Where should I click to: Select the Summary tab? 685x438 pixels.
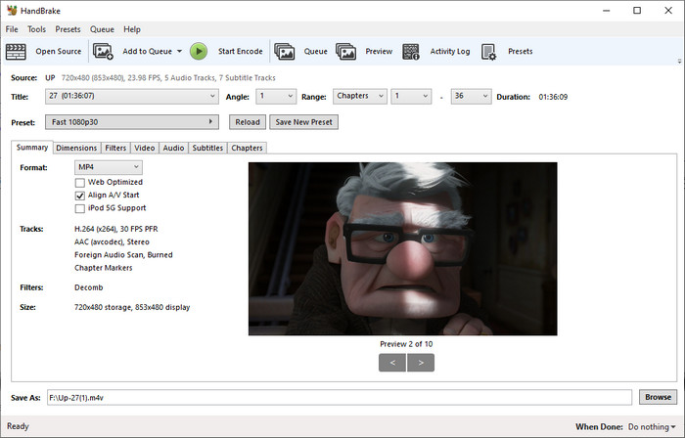coord(32,148)
